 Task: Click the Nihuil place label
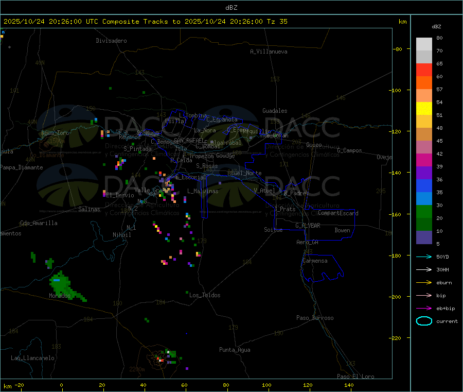(x=122, y=235)
